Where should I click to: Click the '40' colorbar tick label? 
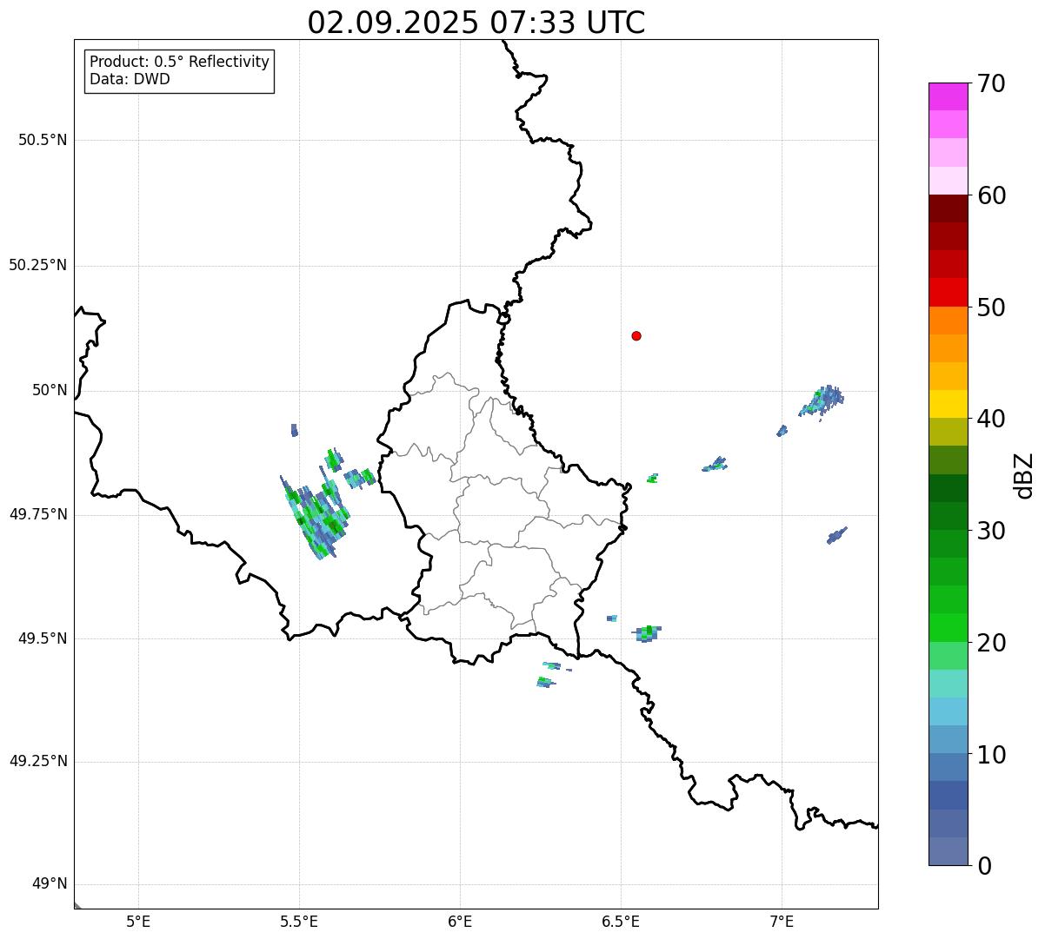[991, 419]
